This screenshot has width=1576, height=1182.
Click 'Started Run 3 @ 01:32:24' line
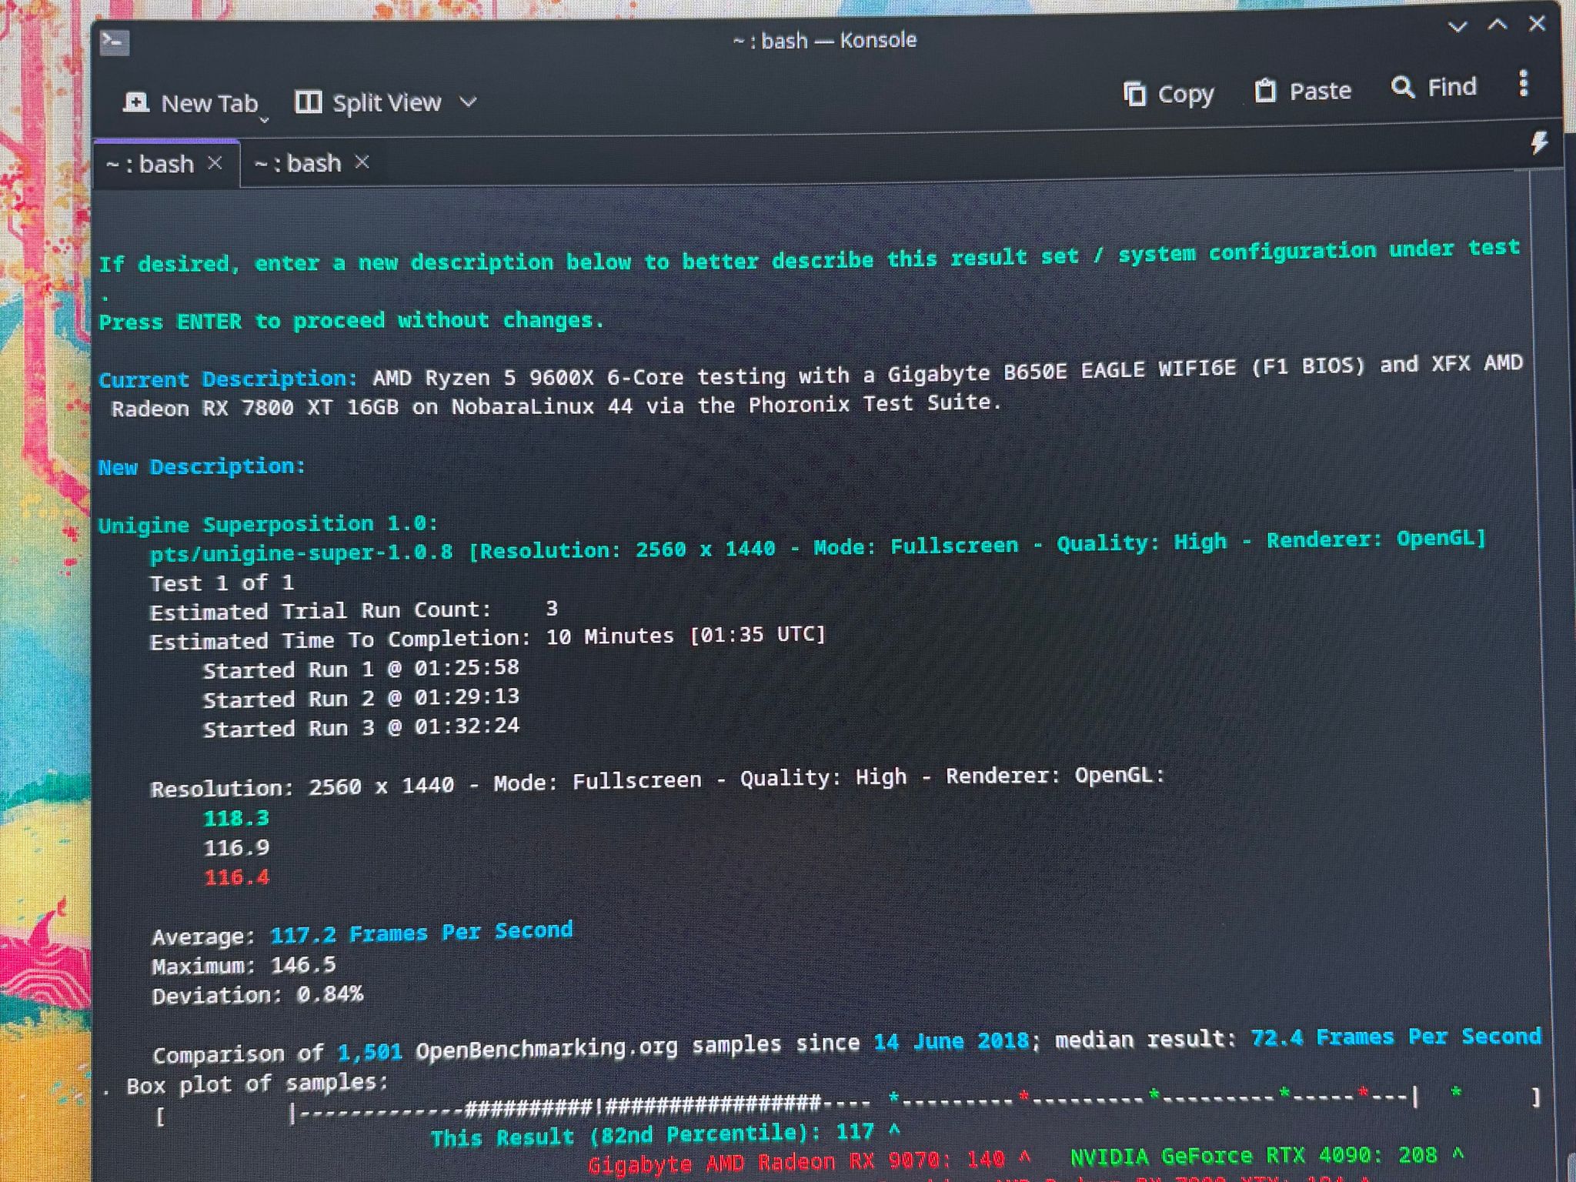361,727
